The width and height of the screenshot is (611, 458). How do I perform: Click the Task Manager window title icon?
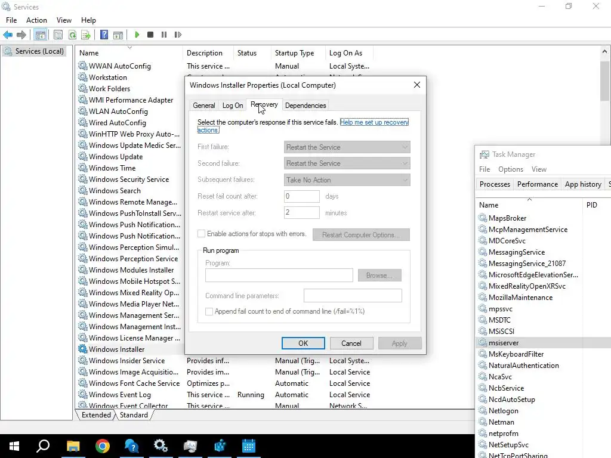(x=485, y=154)
